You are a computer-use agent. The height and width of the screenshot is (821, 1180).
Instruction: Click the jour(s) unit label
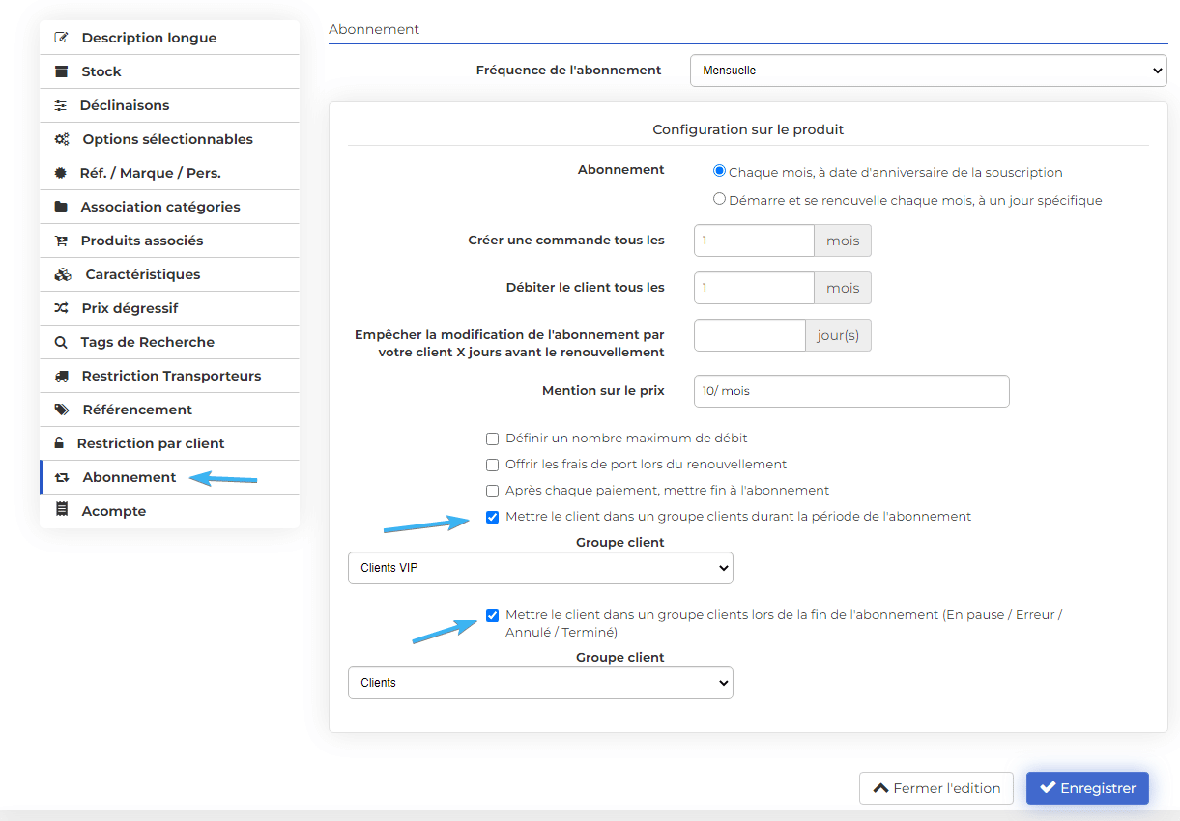[839, 335]
